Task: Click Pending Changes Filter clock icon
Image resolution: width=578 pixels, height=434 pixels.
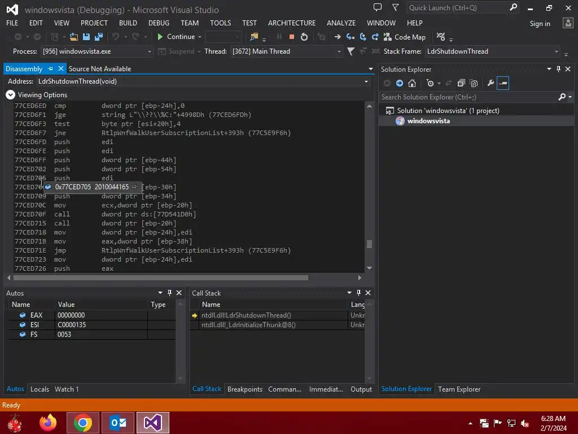Action: pos(430,83)
